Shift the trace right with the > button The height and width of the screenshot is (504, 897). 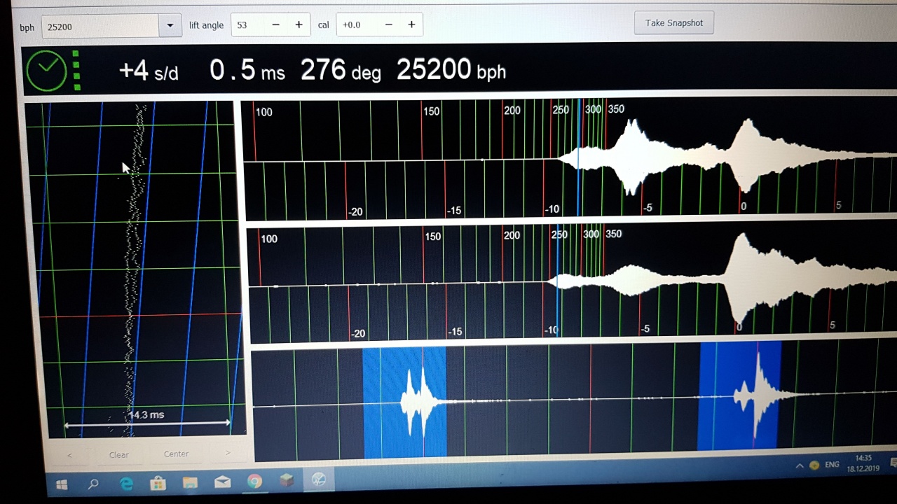[x=227, y=453]
